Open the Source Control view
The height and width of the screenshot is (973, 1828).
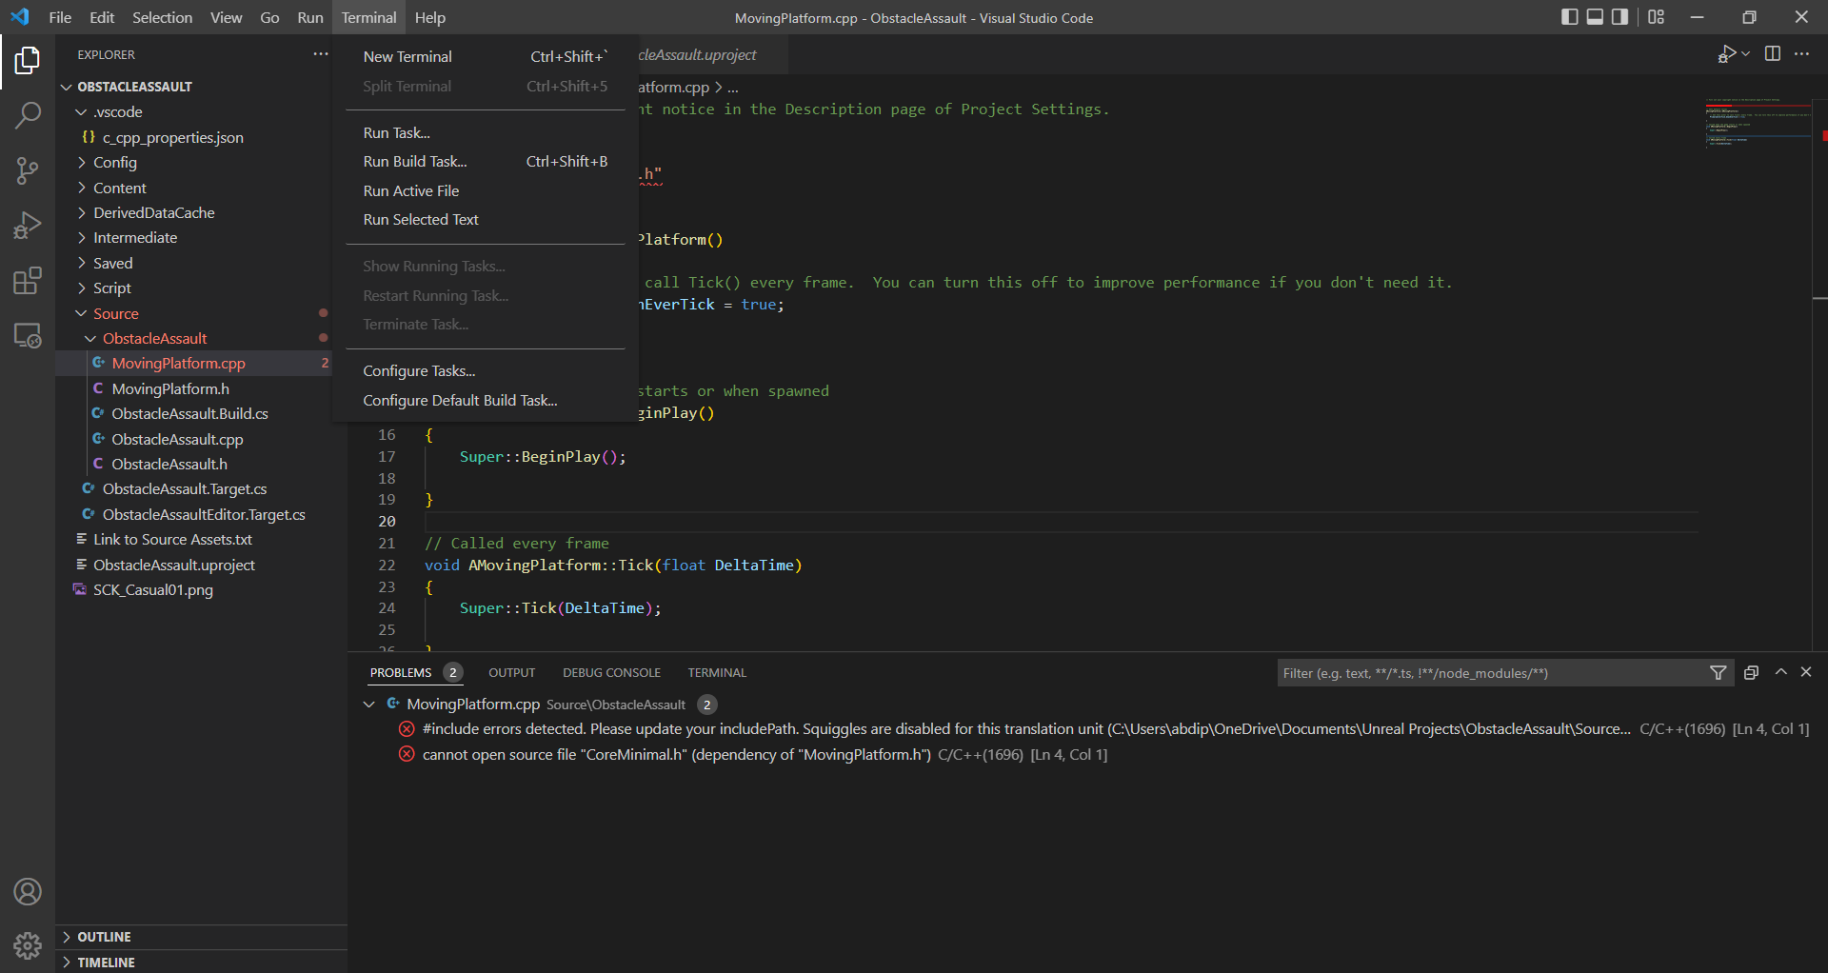28,171
